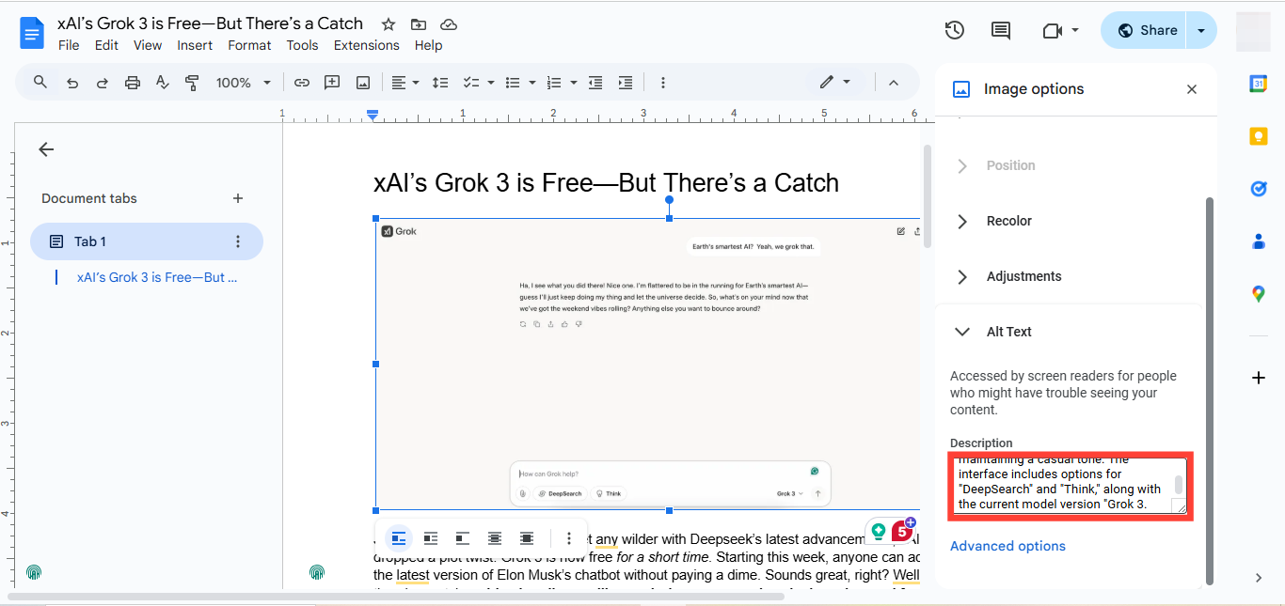Click the alt text Description field
The height and width of the screenshot is (606, 1285).
click(x=1069, y=485)
